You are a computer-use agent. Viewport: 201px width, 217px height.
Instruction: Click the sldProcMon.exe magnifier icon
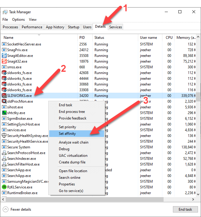[4, 101]
